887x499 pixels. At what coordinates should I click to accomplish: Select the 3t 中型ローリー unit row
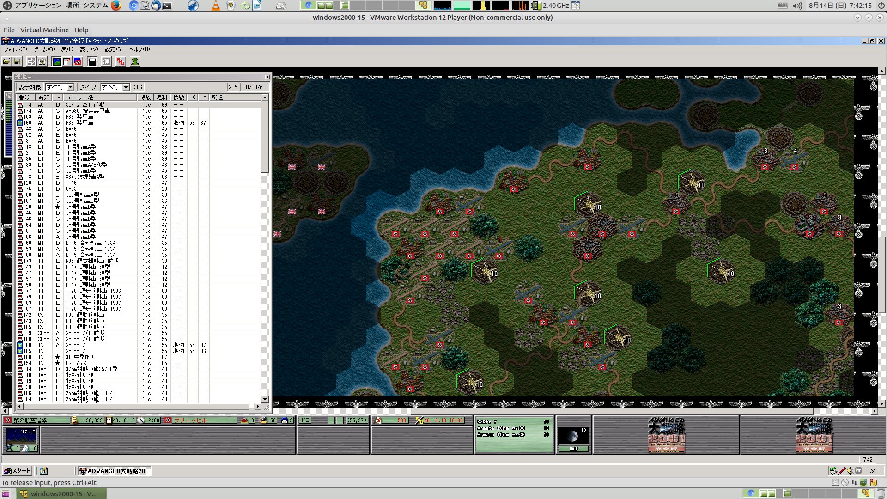[x=139, y=357]
